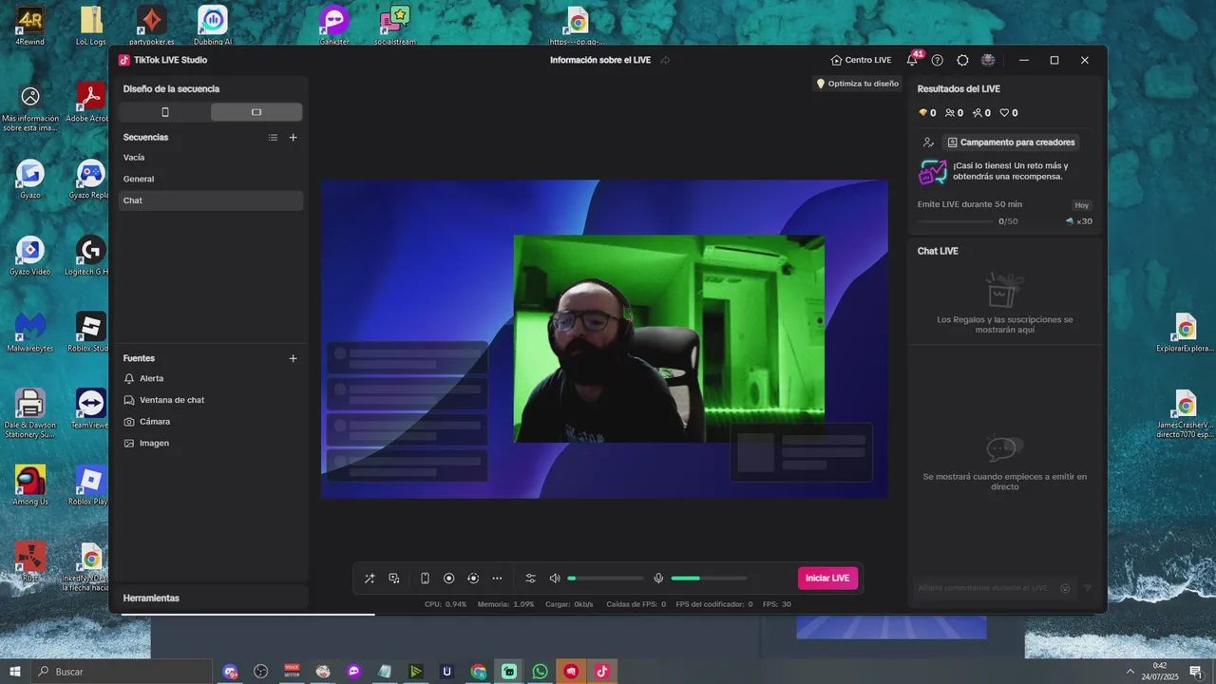Adjust the speaker volume slider
Viewport: 1216px width, 684px height.
[605, 579]
